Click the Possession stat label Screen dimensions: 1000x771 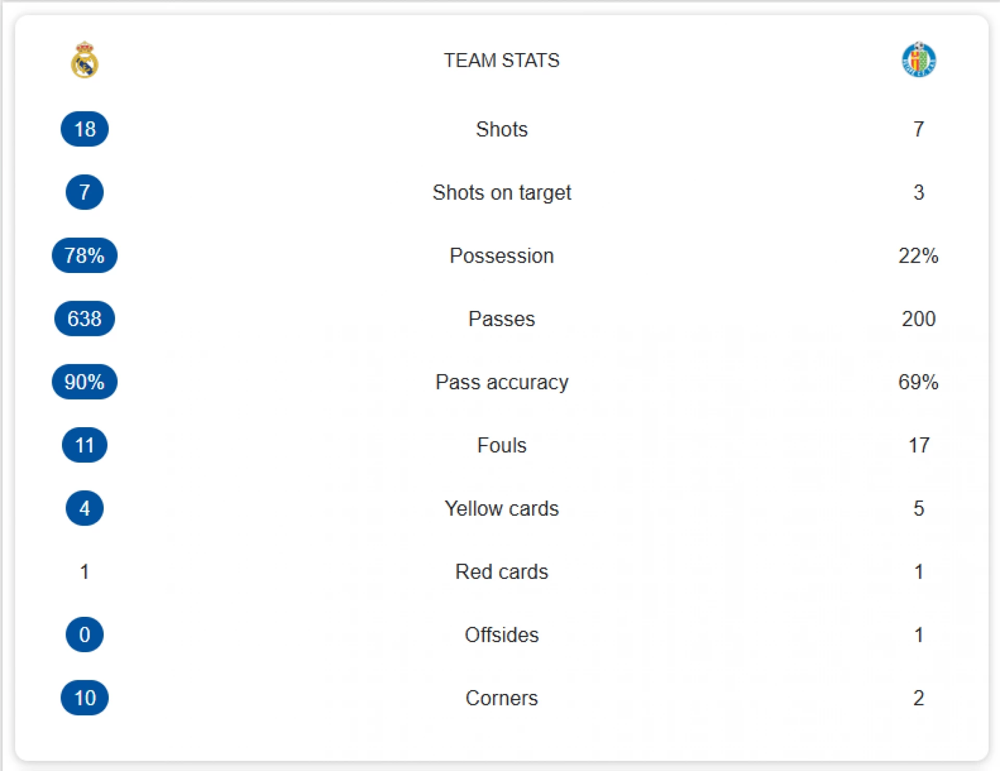[x=502, y=256]
